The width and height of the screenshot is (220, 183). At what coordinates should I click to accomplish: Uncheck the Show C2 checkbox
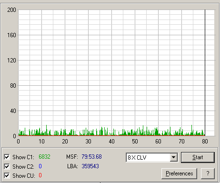pyautogui.click(x=7, y=166)
